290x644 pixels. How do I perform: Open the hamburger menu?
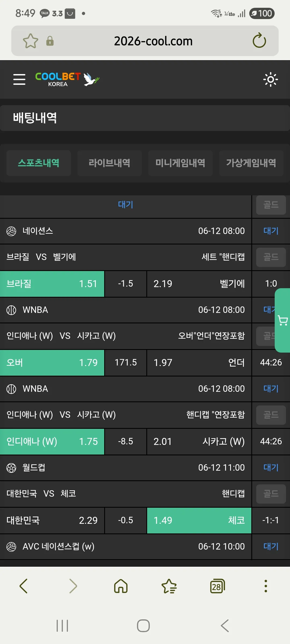point(19,79)
